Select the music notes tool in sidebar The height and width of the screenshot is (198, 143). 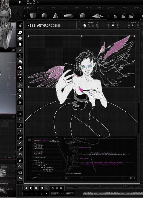point(20,137)
